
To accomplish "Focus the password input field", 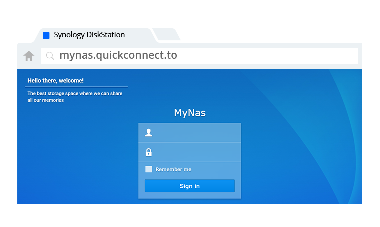I will click(x=190, y=152).
